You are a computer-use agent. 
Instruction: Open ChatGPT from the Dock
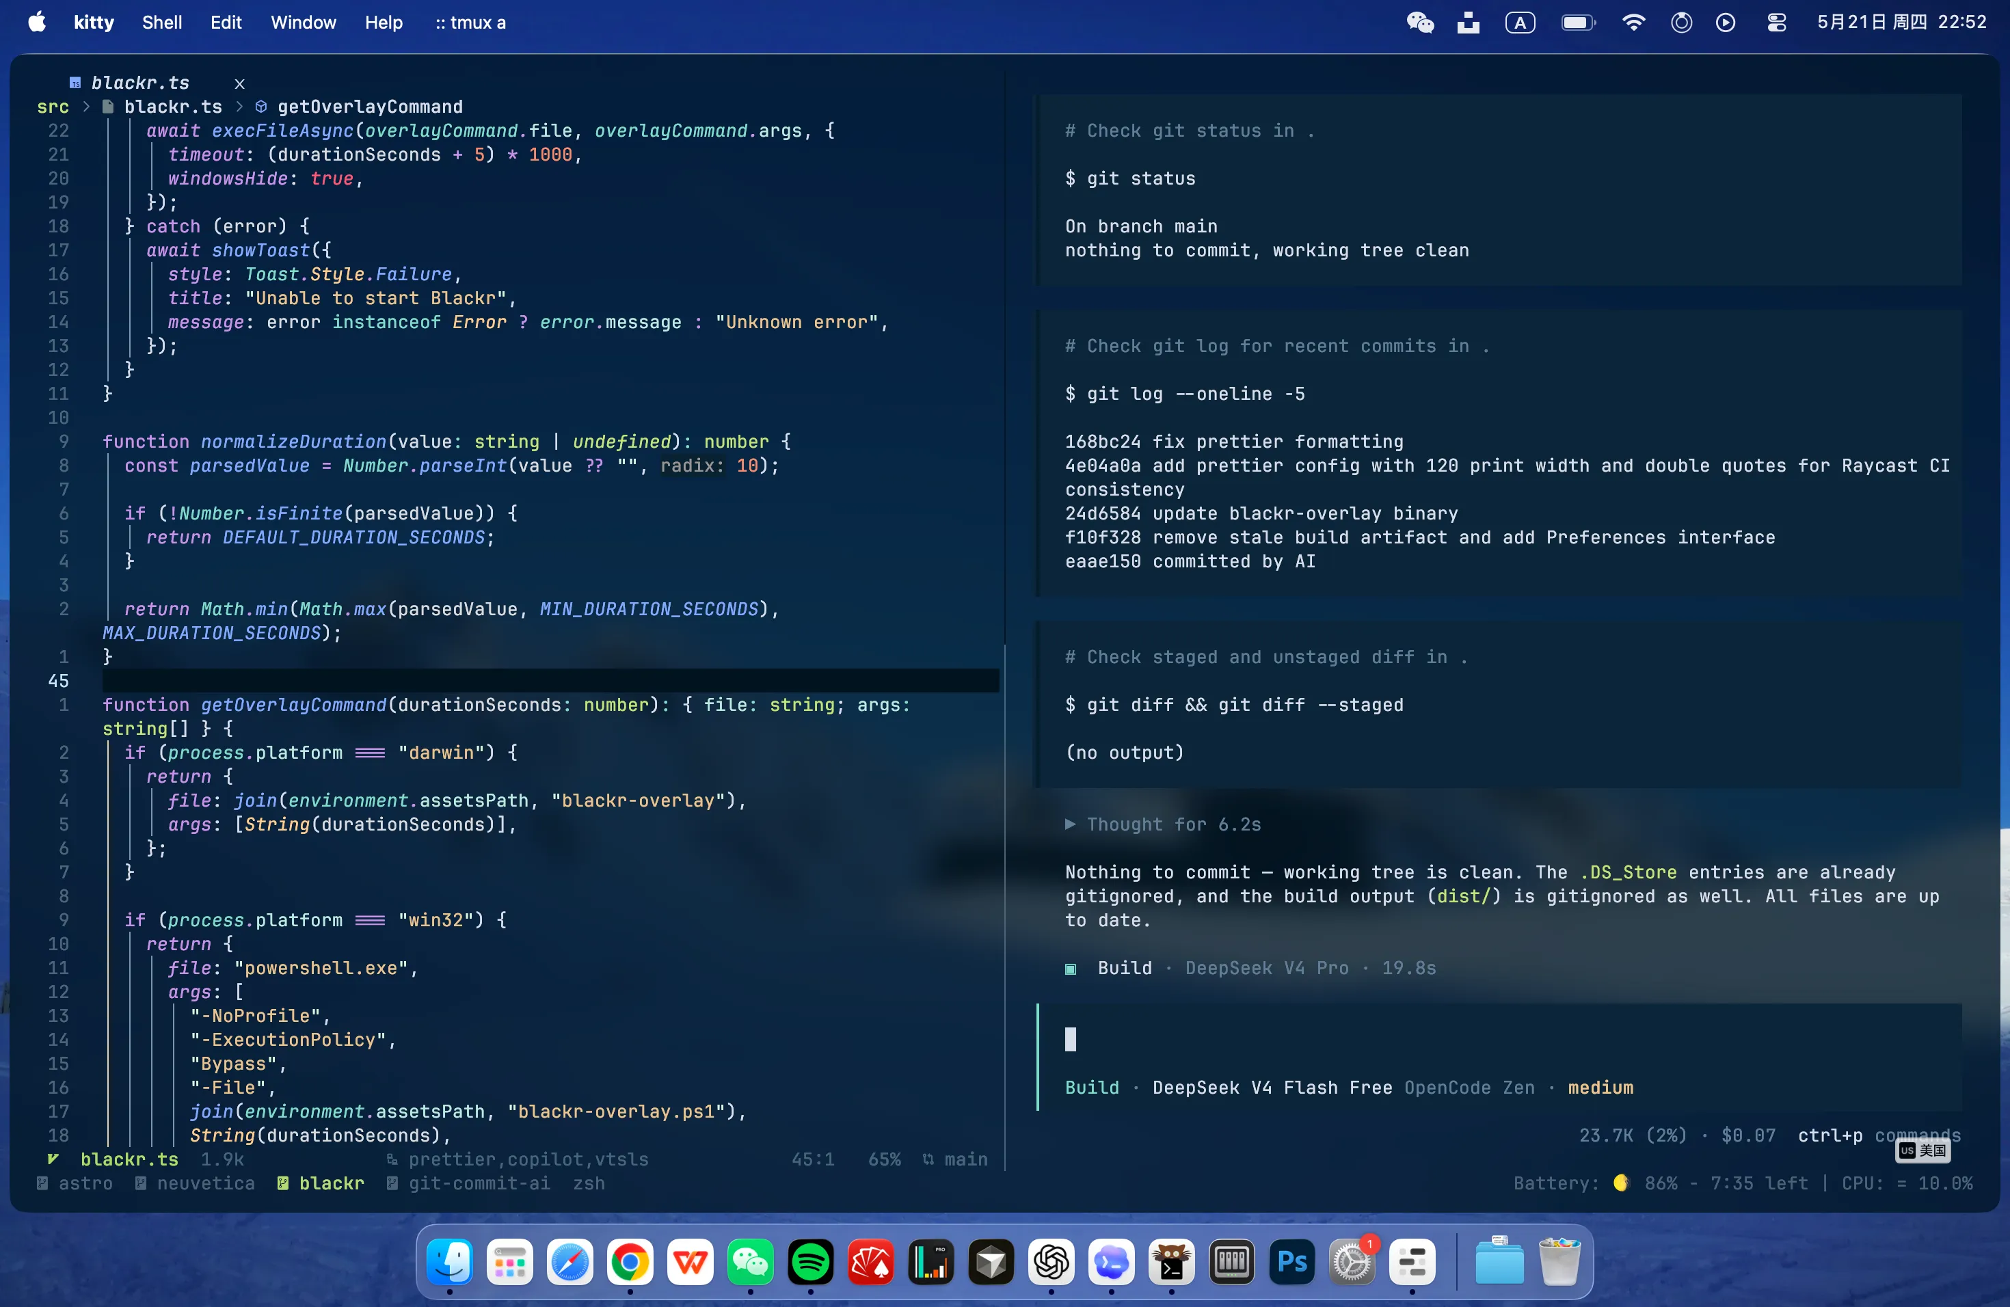[1051, 1263]
